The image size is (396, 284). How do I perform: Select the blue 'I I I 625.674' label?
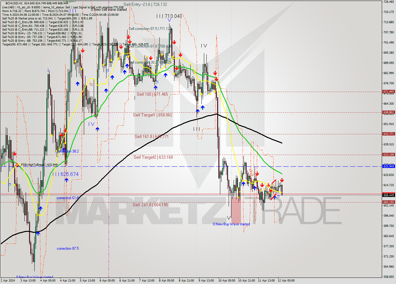coord(65,174)
